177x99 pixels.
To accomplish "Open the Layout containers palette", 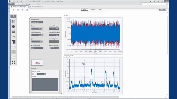I will [14, 52].
